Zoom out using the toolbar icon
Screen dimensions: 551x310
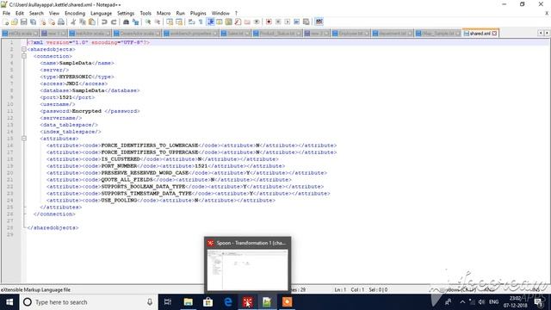coord(158,22)
